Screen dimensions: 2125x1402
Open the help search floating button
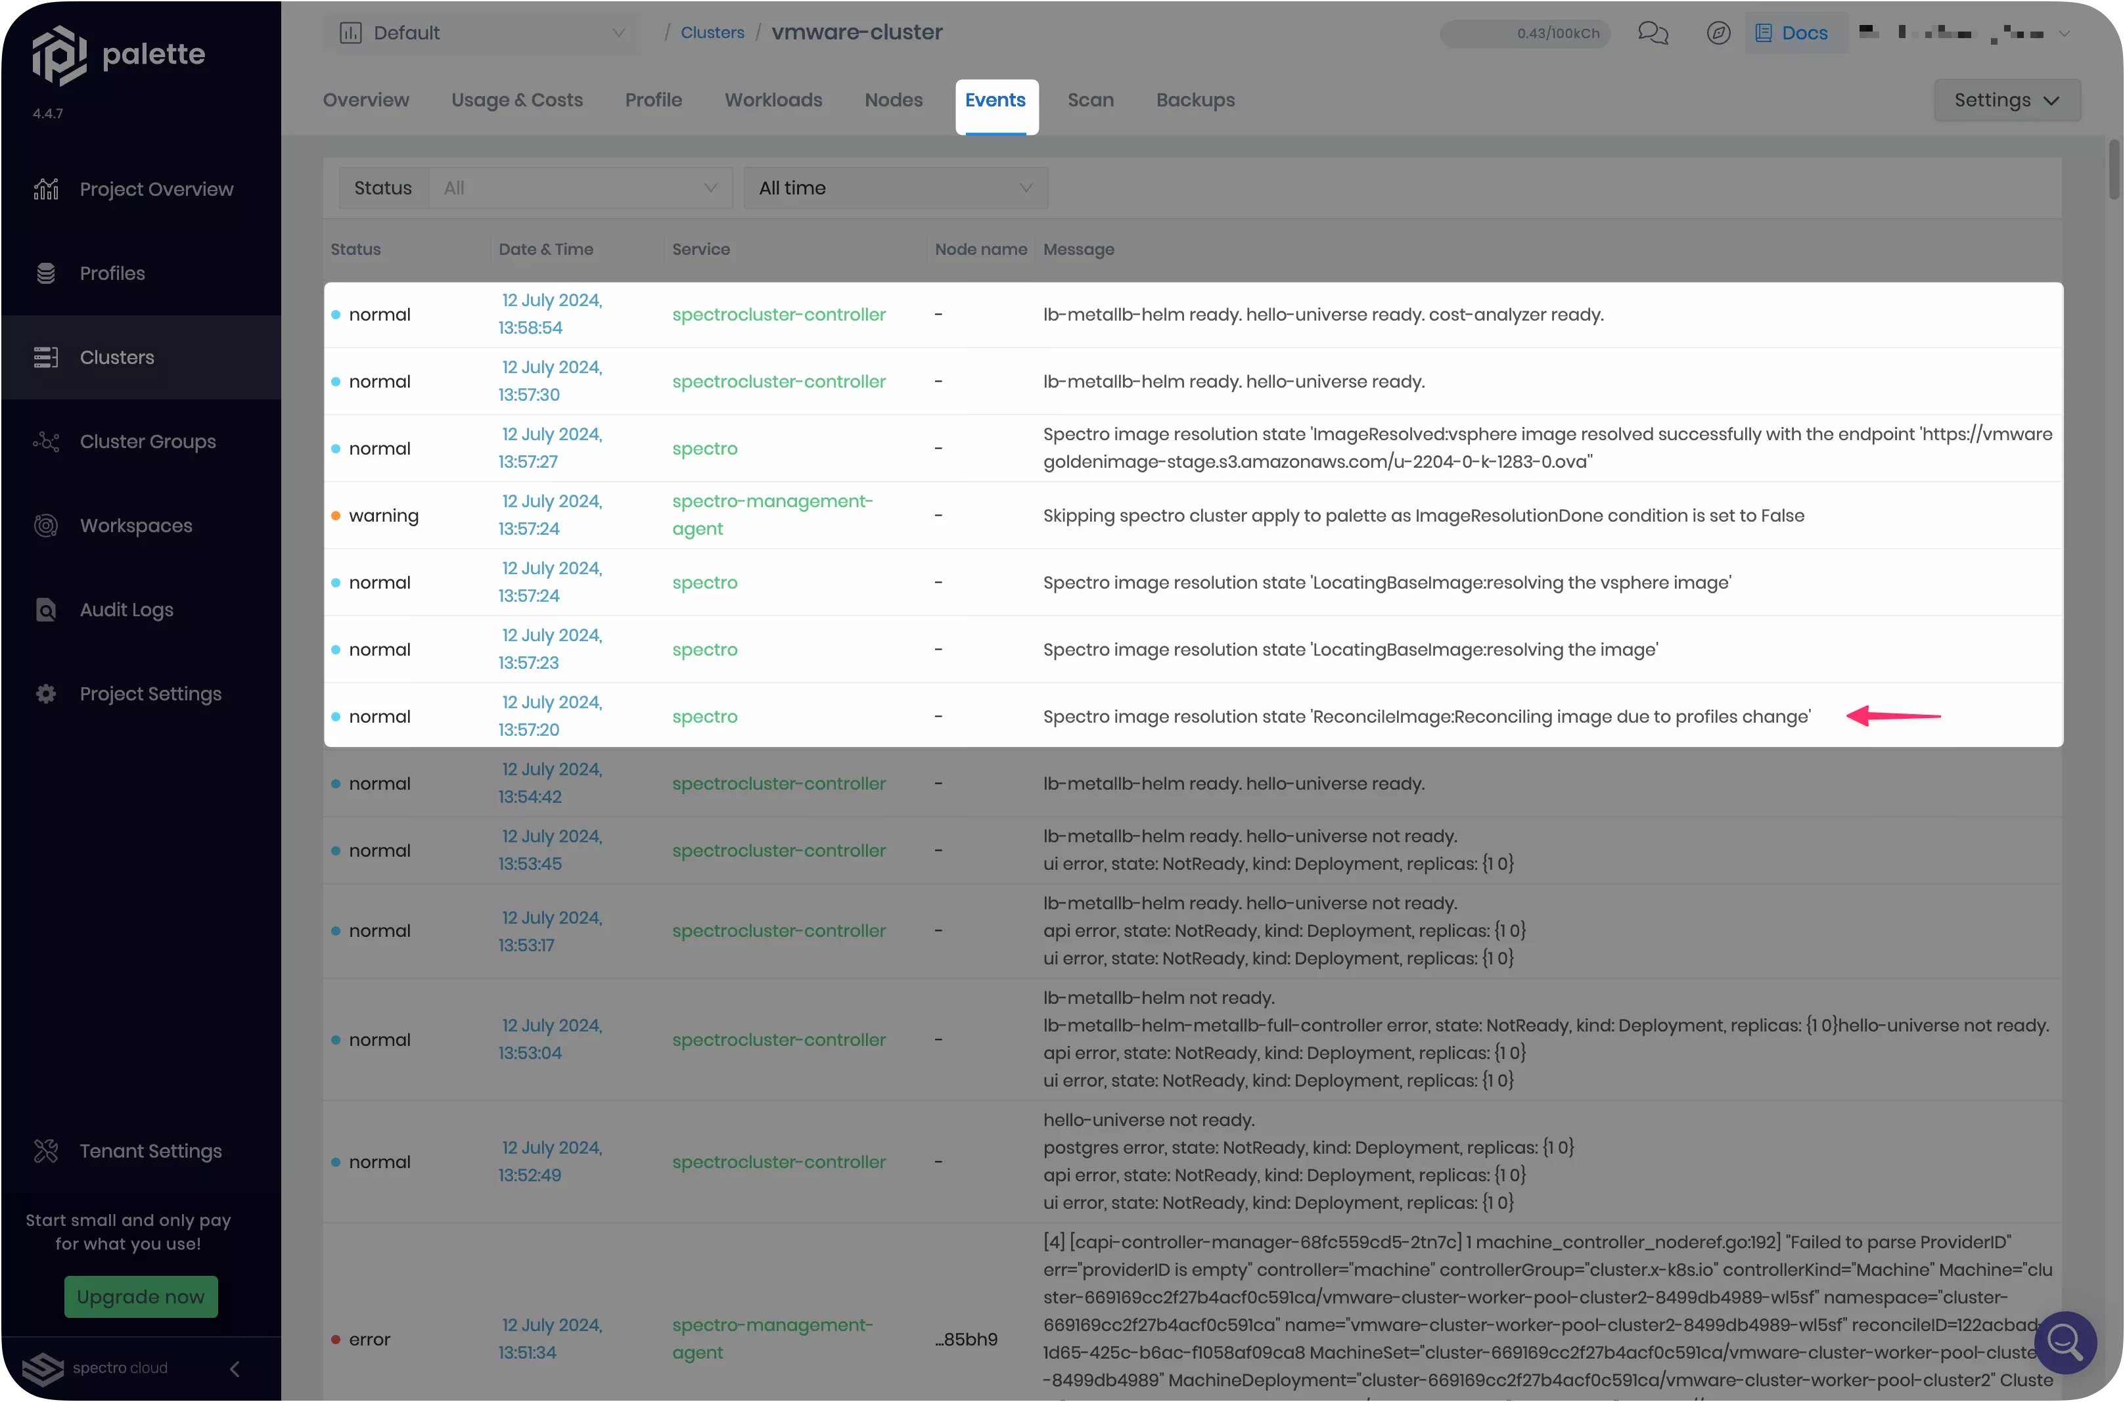pos(2065,1342)
